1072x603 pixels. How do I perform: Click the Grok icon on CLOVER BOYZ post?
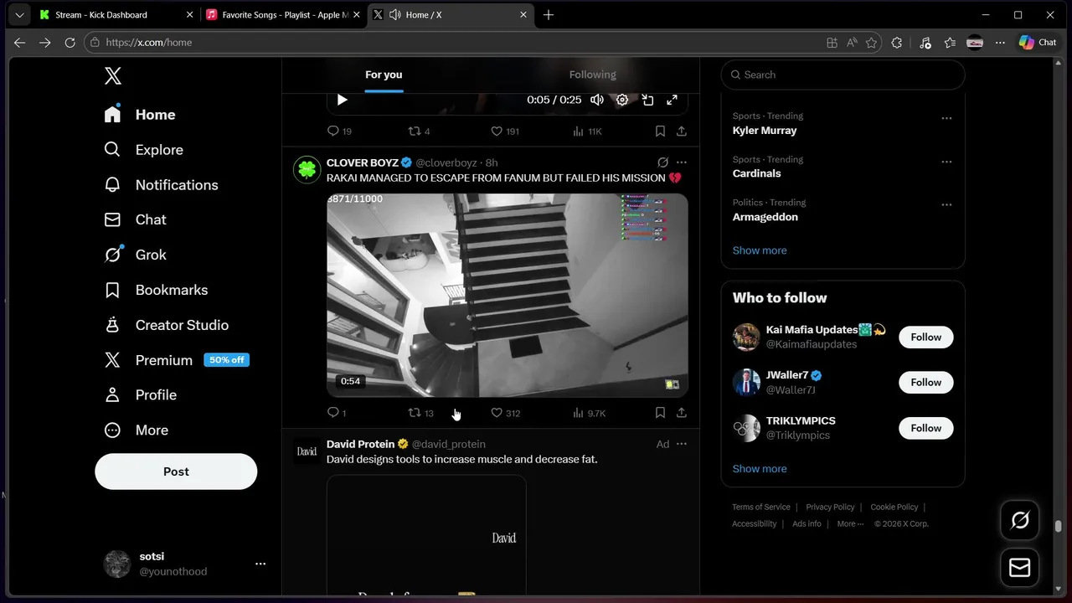point(662,162)
